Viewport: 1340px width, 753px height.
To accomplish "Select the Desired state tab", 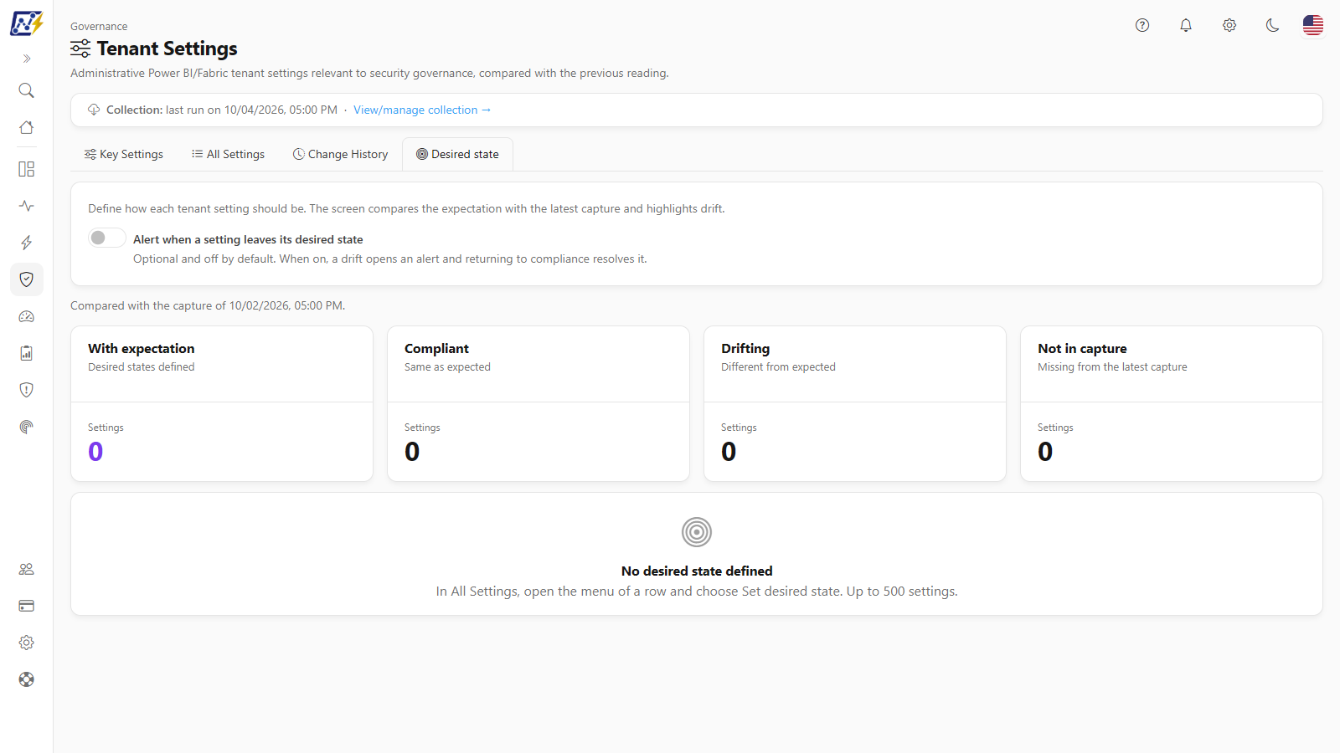I will (x=457, y=155).
